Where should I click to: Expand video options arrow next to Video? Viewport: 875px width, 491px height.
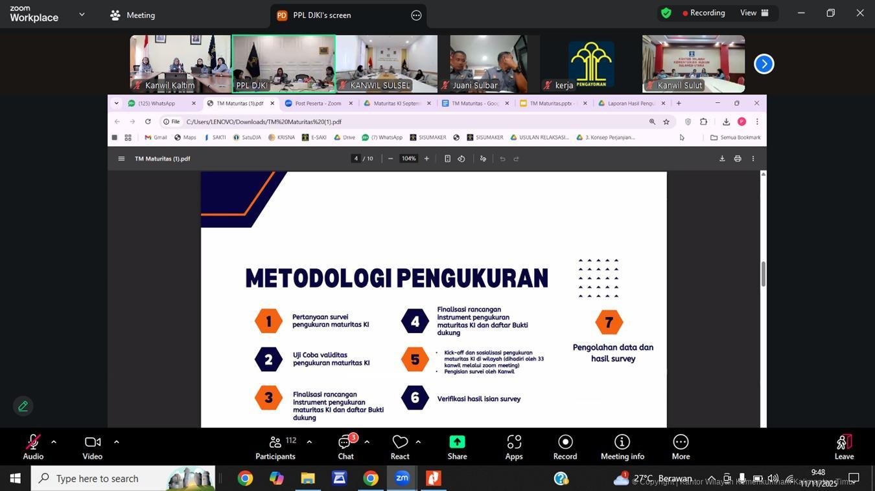pos(117,442)
